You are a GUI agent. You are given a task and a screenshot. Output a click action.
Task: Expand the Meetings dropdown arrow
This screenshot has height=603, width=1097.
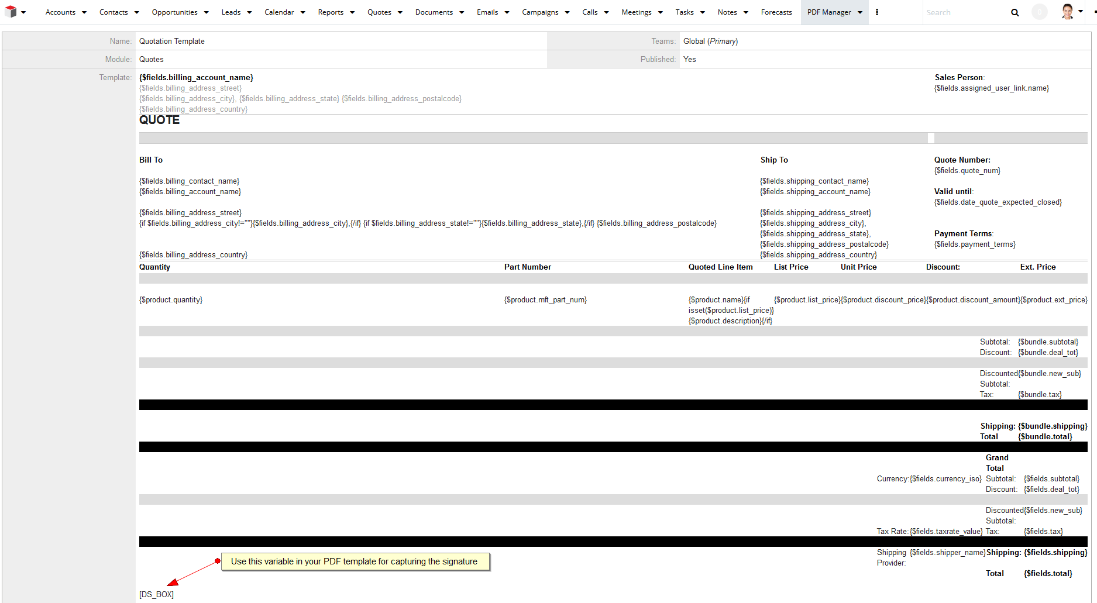point(661,12)
